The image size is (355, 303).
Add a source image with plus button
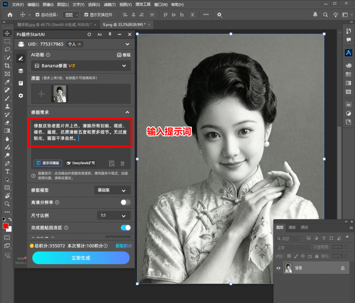41,94
